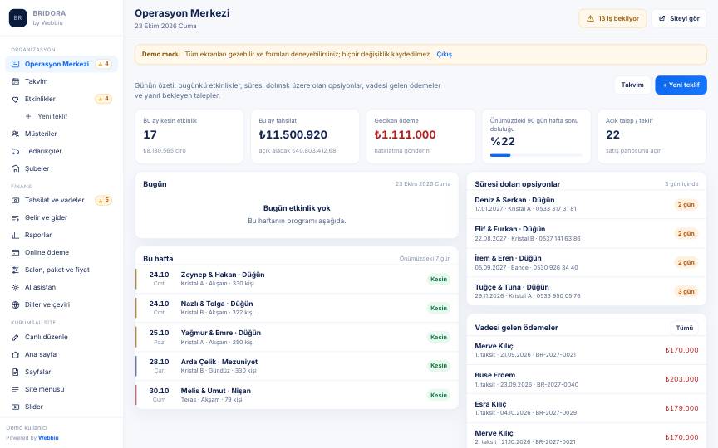Open Buse Erdem ₺203.000 payment row

click(x=587, y=379)
